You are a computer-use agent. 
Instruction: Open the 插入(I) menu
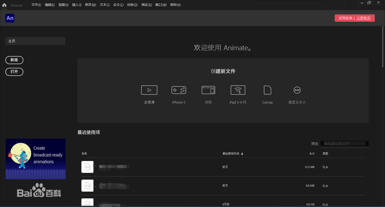pyautogui.click(x=77, y=5)
